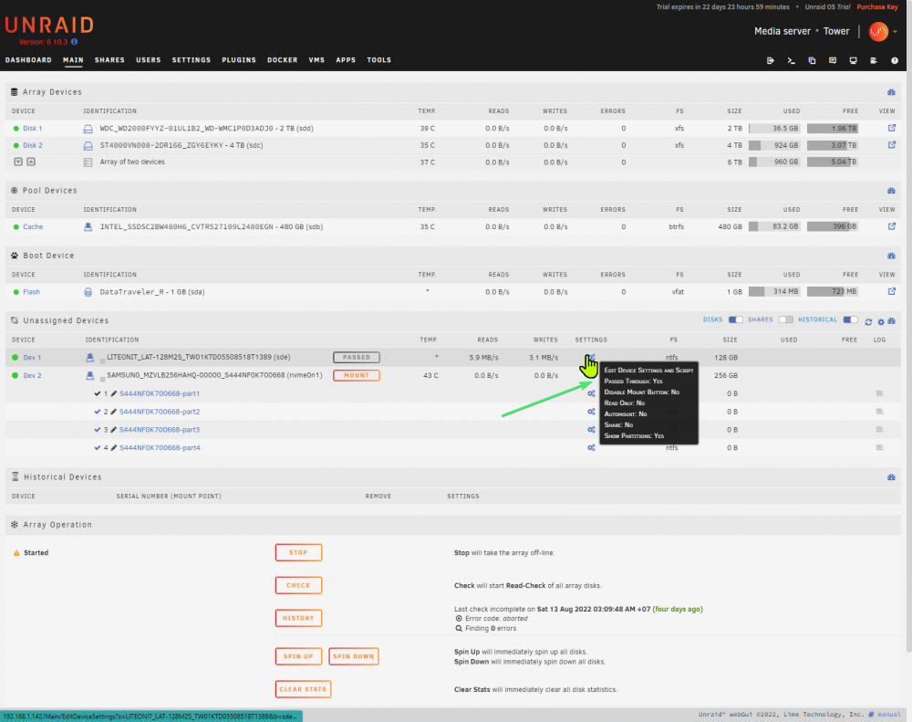Browse the Cache pool via view icon
The image size is (912, 722).
[x=892, y=226]
